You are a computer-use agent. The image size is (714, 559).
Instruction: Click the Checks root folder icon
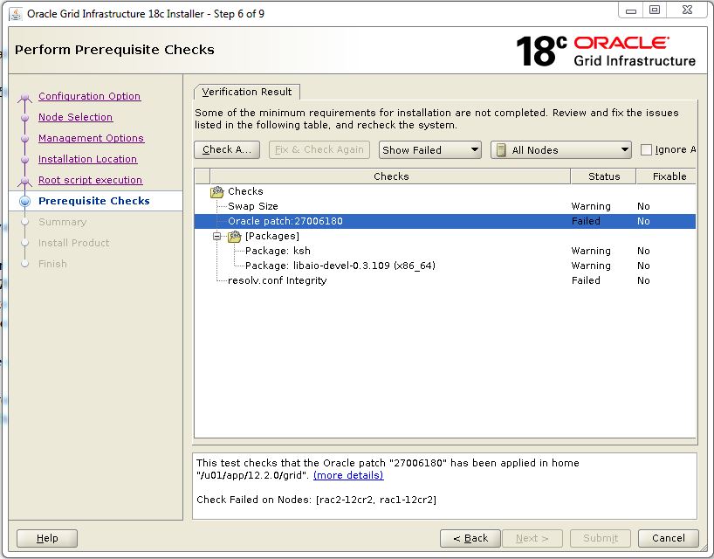(x=217, y=192)
